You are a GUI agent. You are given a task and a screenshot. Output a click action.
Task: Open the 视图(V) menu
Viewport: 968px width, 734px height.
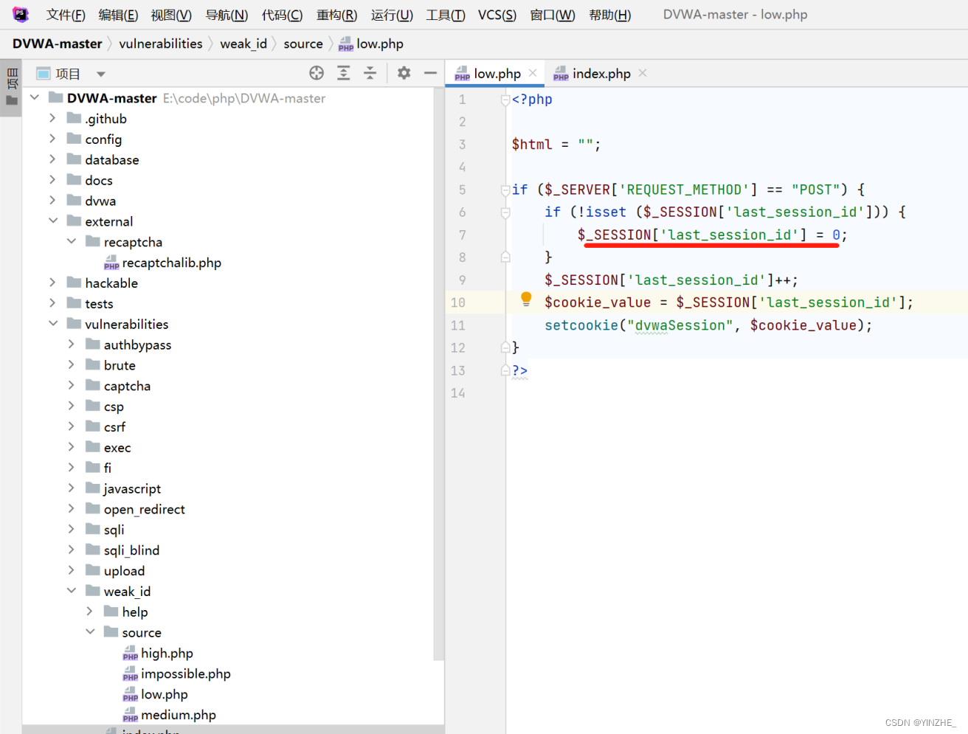[171, 15]
